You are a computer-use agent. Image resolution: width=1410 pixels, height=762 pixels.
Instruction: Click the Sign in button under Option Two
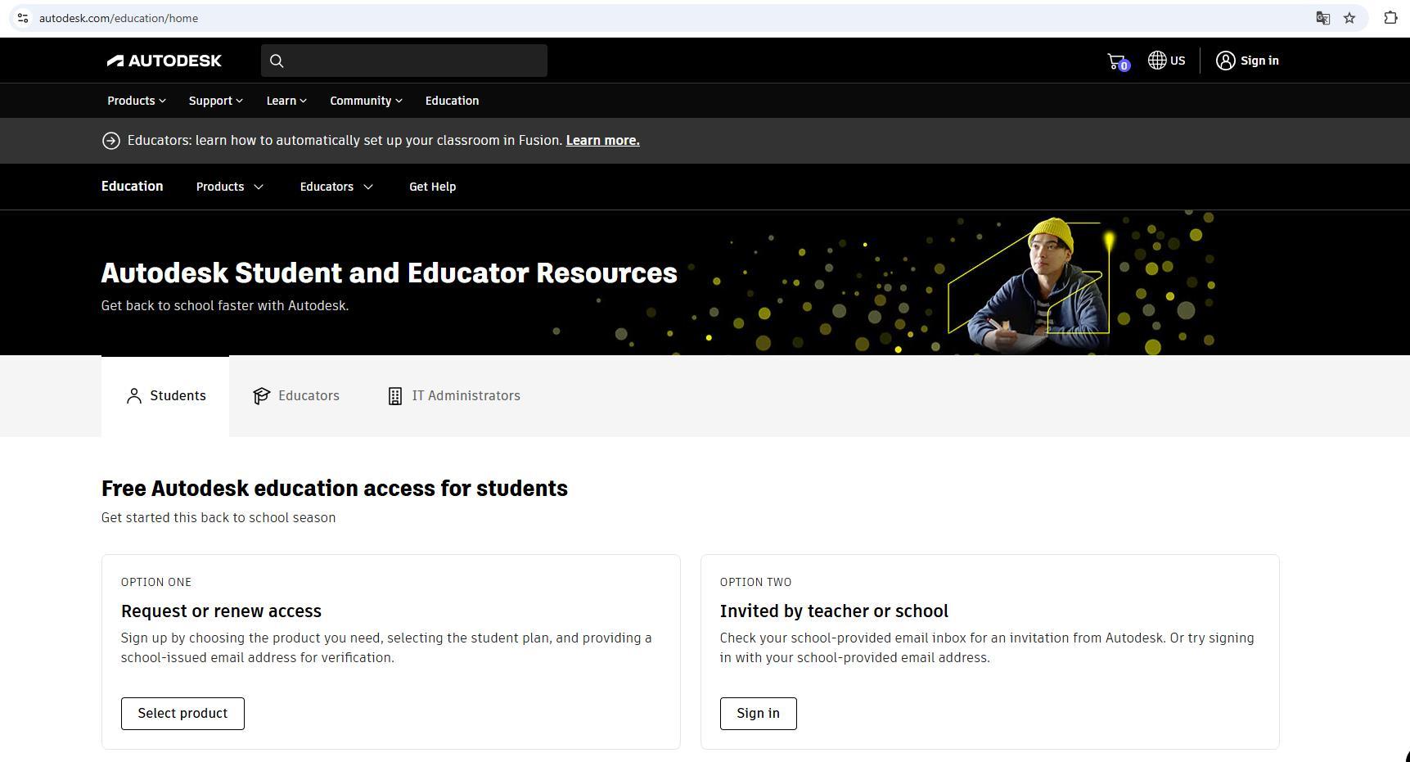[x=758, y=714]
